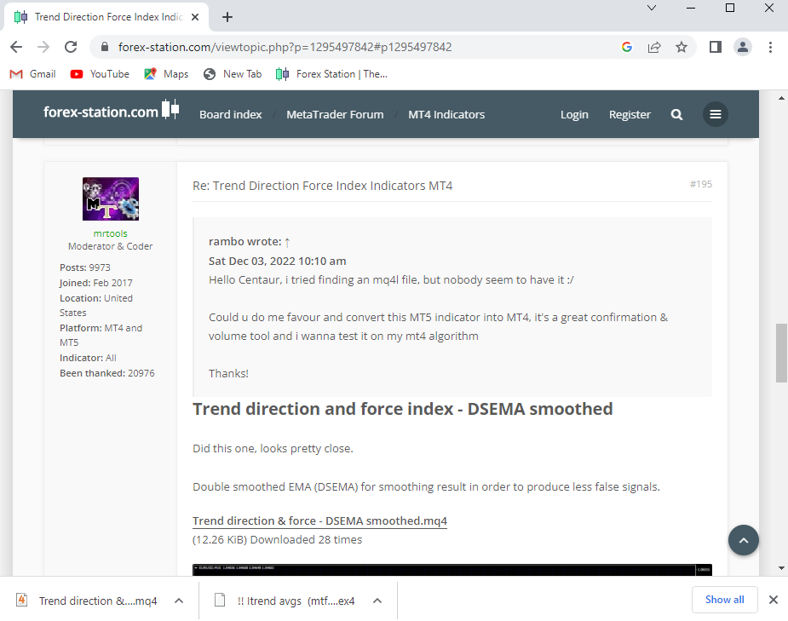Click scrollbar up arrow

coord(781,98)
